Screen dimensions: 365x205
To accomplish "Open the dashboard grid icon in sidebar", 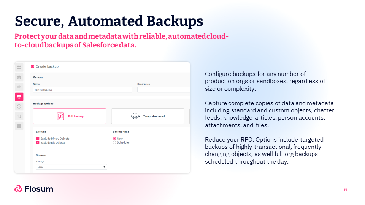I will 19,68.
